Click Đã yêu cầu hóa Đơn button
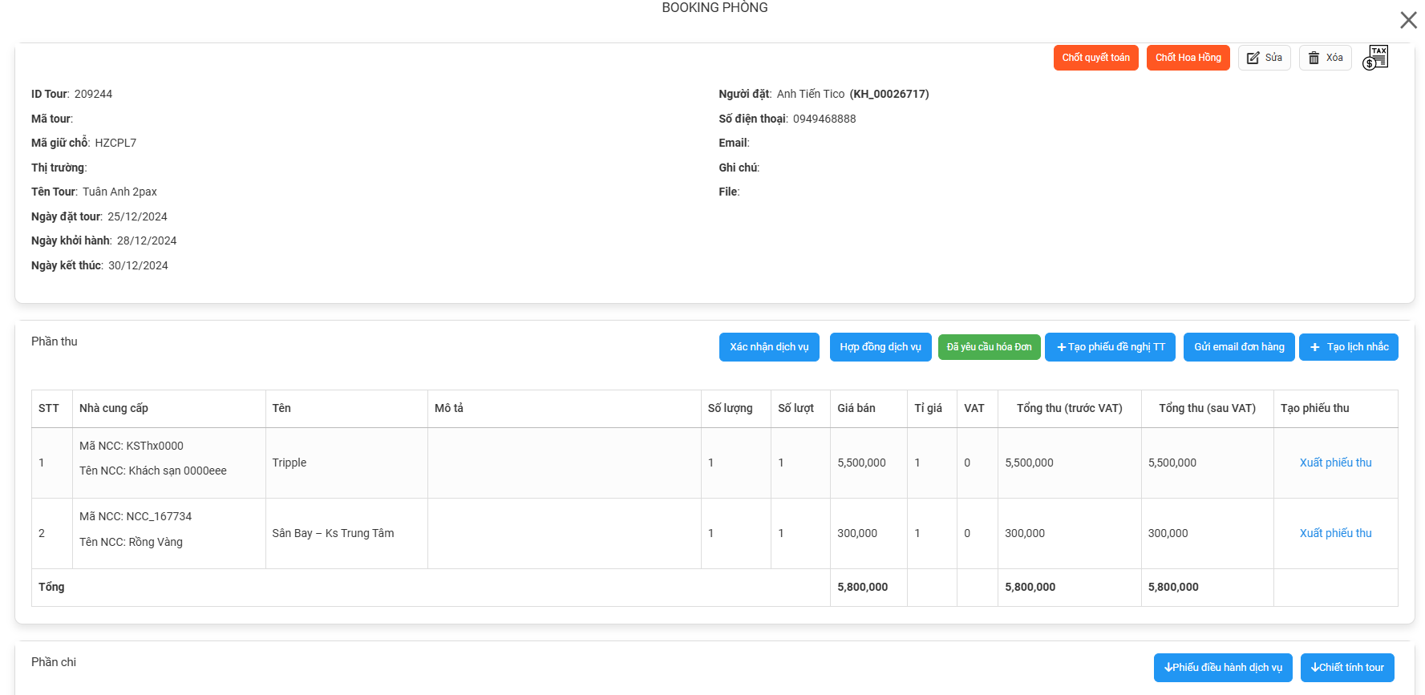The image size is (1425, 695). coord(989,347)
